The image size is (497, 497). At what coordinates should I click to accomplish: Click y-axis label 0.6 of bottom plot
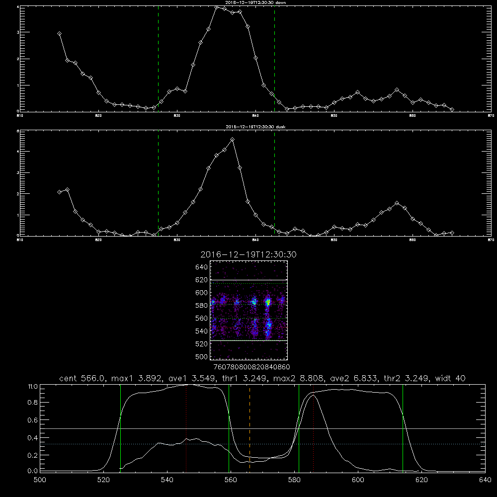(x=33, y=420)
